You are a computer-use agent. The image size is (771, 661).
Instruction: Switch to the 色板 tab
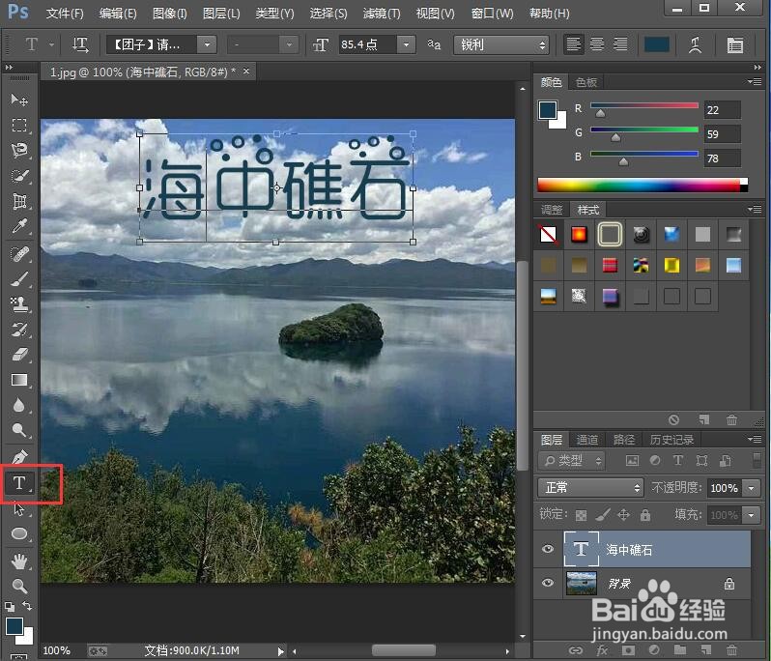pyautogui.click(x=586, y=82)
